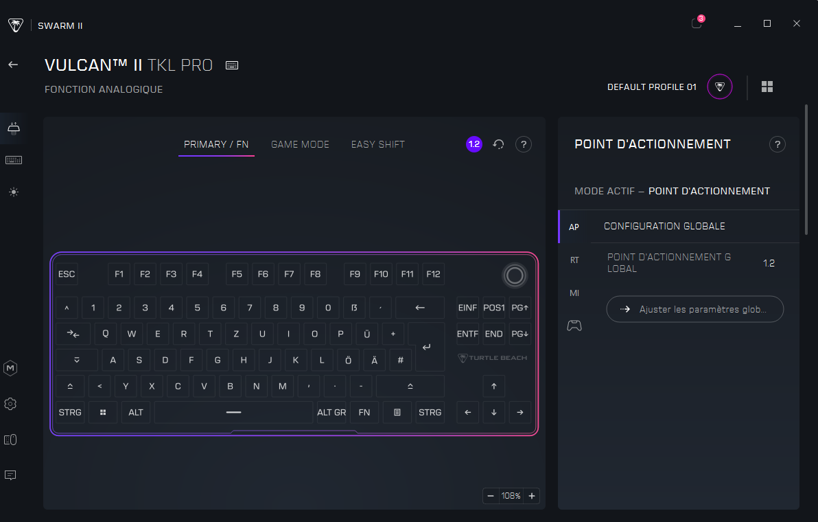Select the right STRG key

(430, 412)
